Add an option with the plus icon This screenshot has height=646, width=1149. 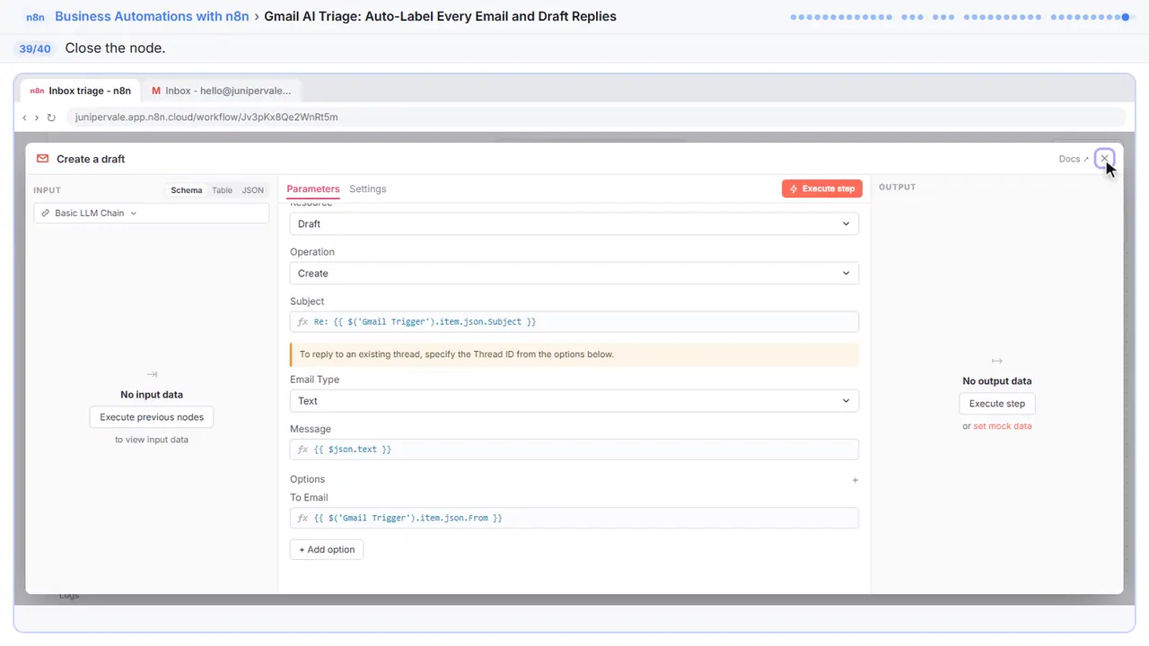pyautogui.click(x=855, y=480)
